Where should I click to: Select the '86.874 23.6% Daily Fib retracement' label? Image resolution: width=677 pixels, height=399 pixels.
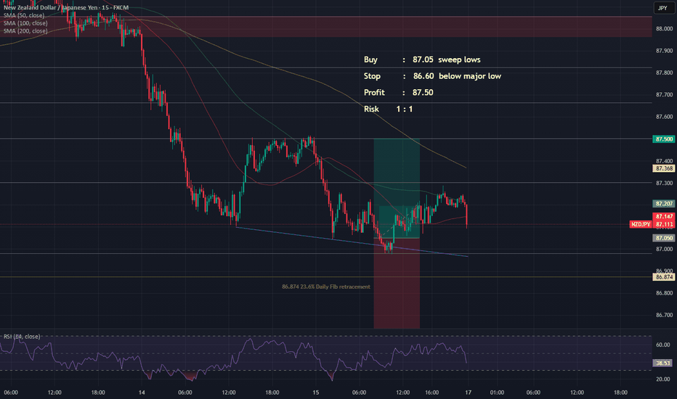(326, 287)
